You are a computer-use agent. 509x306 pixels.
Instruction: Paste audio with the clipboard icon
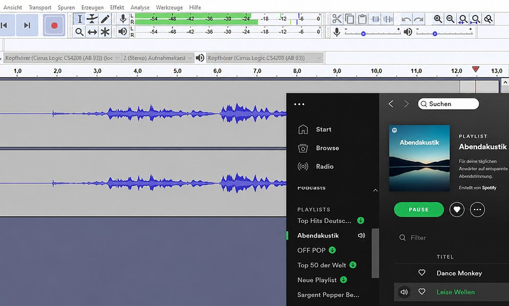point(362,19)
